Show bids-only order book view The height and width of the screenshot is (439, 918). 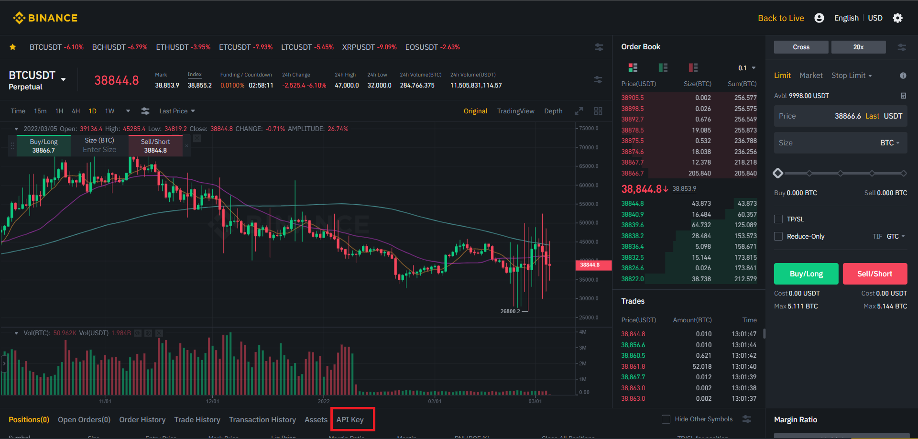point(663,67)
